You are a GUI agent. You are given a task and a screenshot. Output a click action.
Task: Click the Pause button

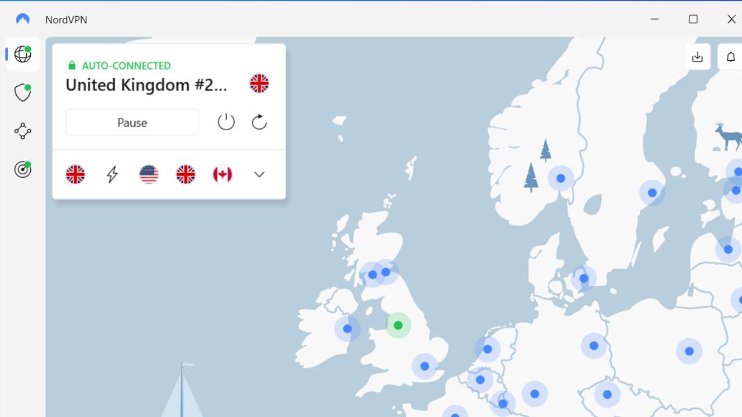click(x=132, y=123)
